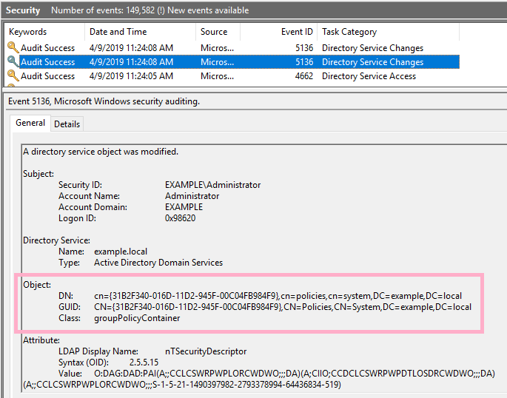Select the General tab
Screen dimensions: 507x398
[x=30, y=123]
